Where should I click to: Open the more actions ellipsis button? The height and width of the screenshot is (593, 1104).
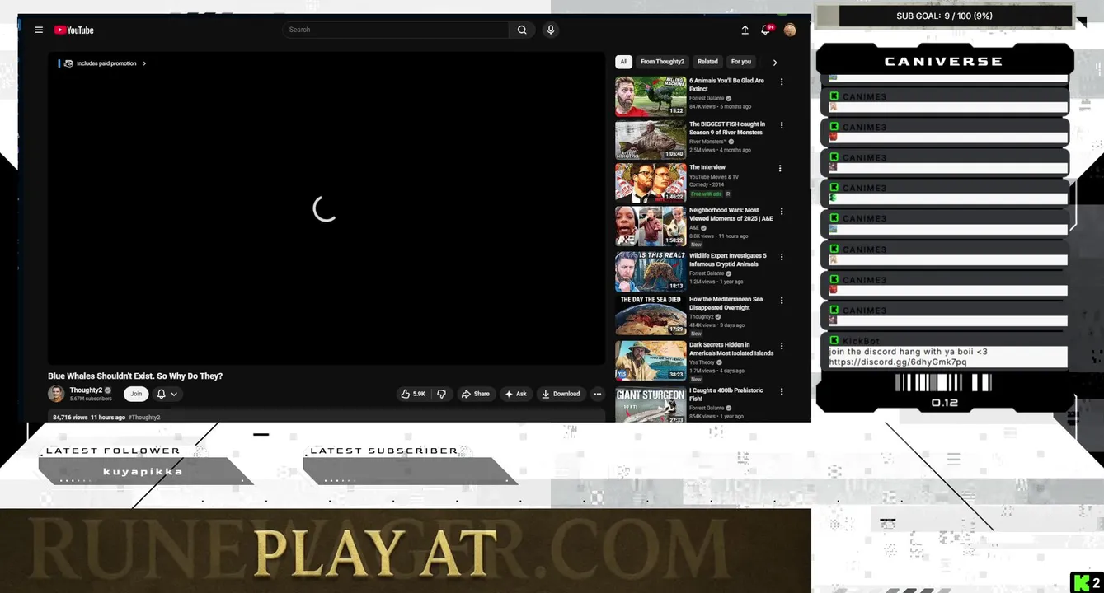598,394
